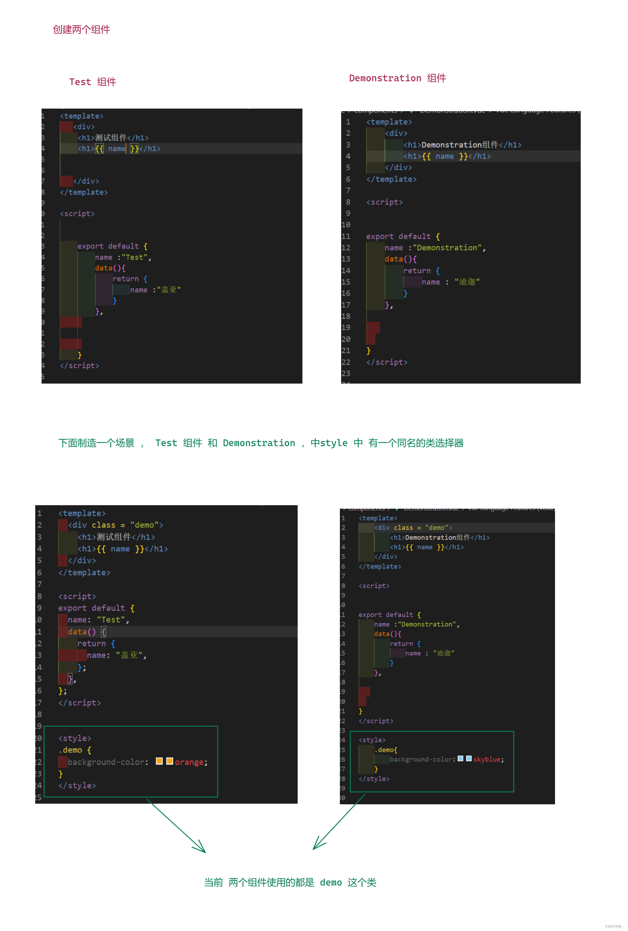Screen dimensions: 628x931
Task: Click '</style>' in the bottom-right panel
Action: pos(374,778)
